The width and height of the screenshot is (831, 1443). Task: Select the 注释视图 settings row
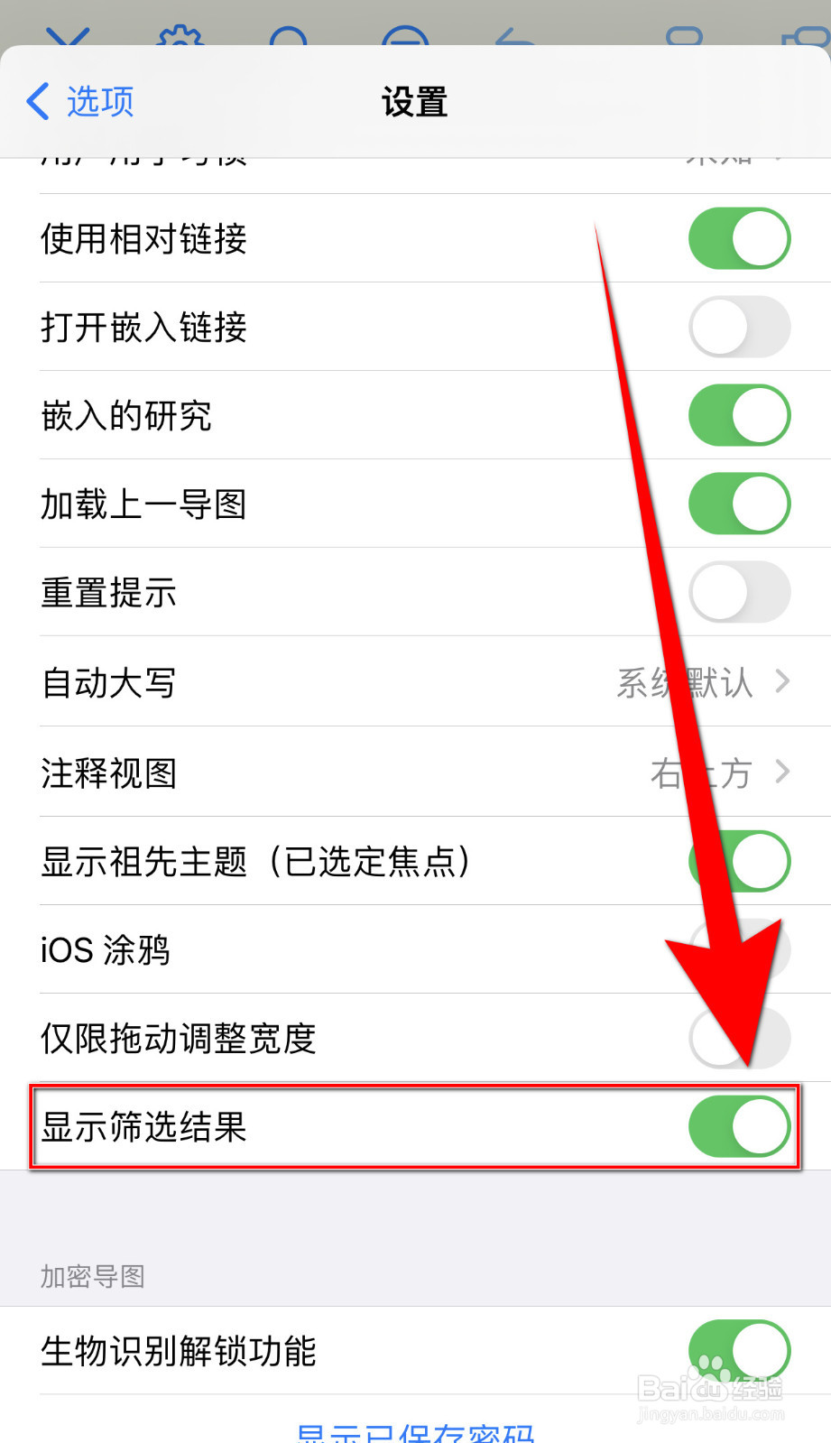coord(415,772)
